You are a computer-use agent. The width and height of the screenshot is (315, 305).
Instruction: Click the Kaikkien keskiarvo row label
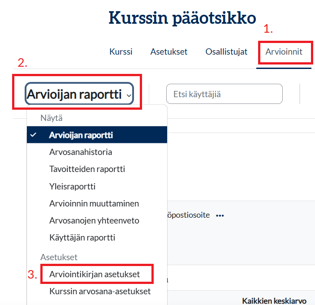[x=274, y=300]
